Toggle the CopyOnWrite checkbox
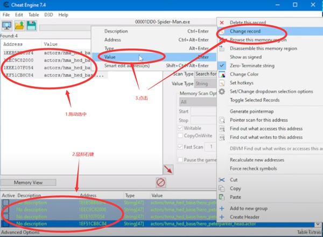 pyautogui.click(x=180, y=136)
